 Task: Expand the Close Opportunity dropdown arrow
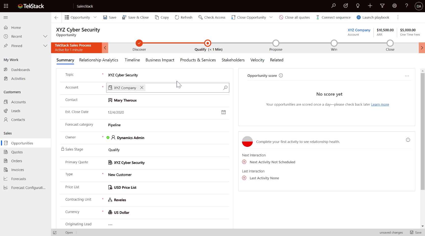[271, 17]
